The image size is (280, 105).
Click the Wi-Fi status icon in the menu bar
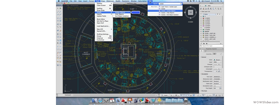pyautogui.click(x=194, y=1)
